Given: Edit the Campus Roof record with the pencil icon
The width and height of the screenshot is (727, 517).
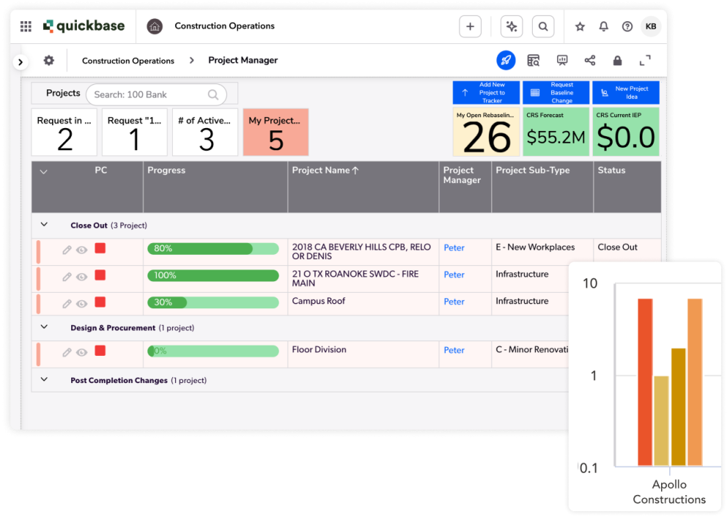Looking at the screenshot, I should (67, 301).
